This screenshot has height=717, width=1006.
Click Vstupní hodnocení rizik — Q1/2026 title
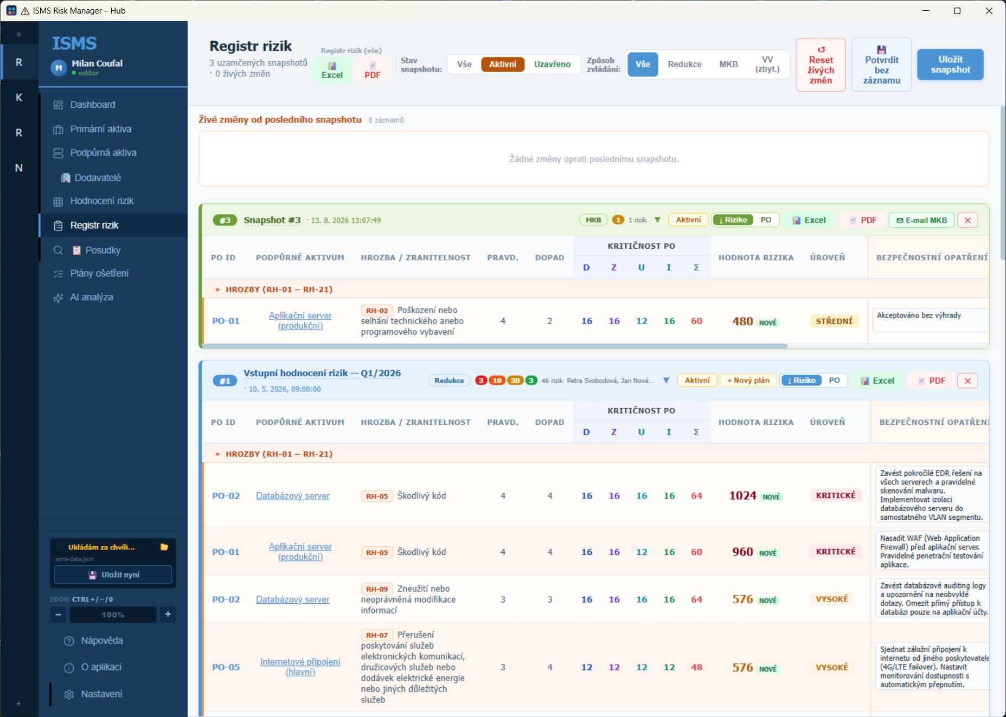click(x=322, y=373)
